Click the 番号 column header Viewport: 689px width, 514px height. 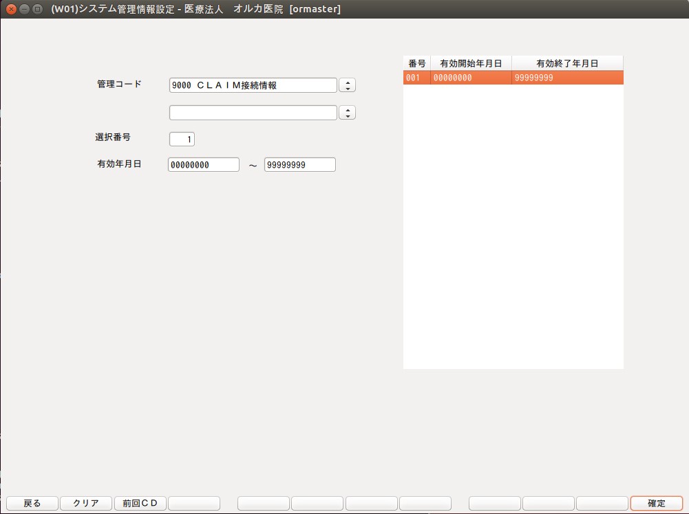[417, 63]
